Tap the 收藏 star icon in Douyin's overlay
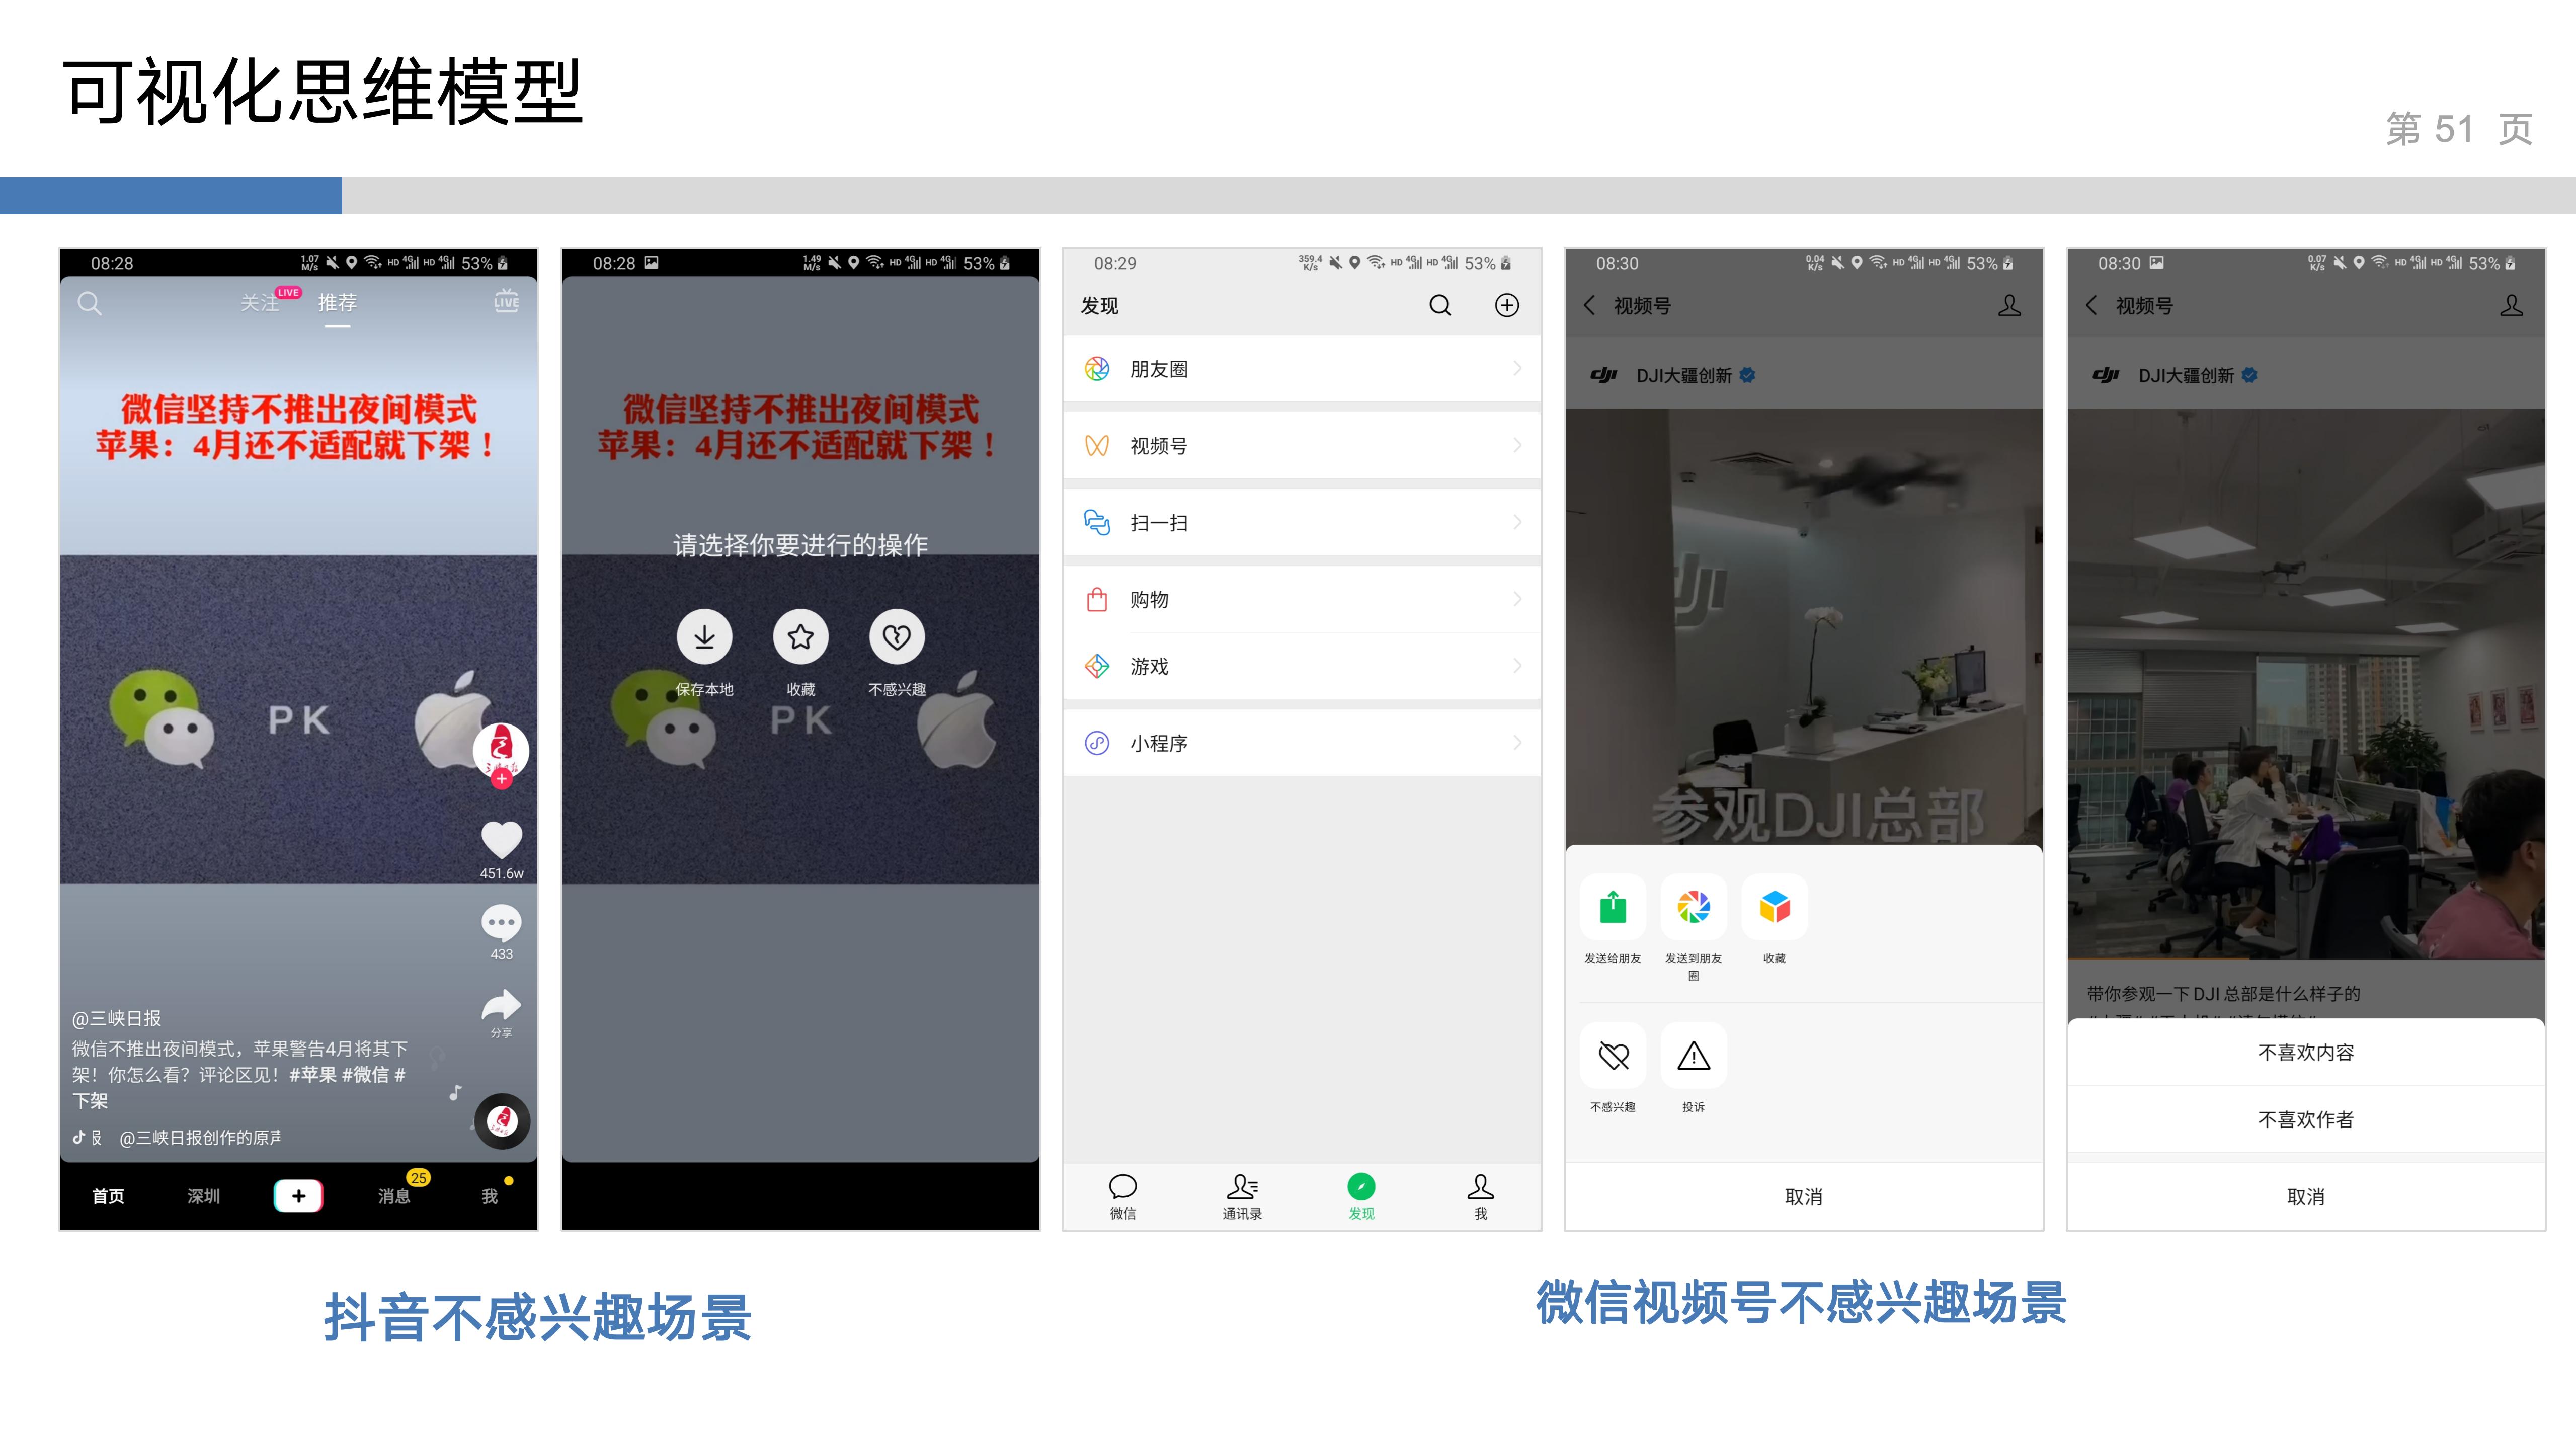Screen dimensions: 2576x1449 pos(800,637)
